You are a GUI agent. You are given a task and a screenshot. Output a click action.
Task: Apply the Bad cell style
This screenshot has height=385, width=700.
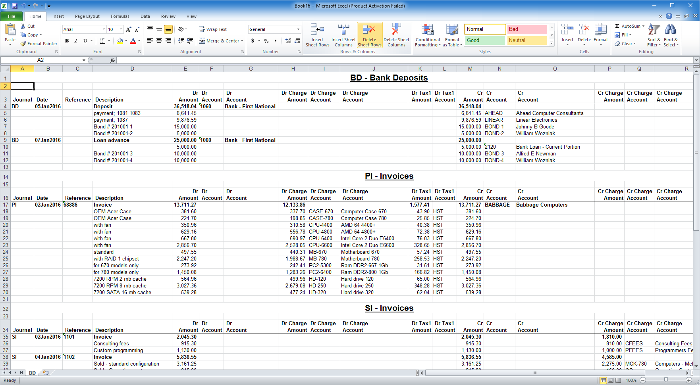point(526,29)
